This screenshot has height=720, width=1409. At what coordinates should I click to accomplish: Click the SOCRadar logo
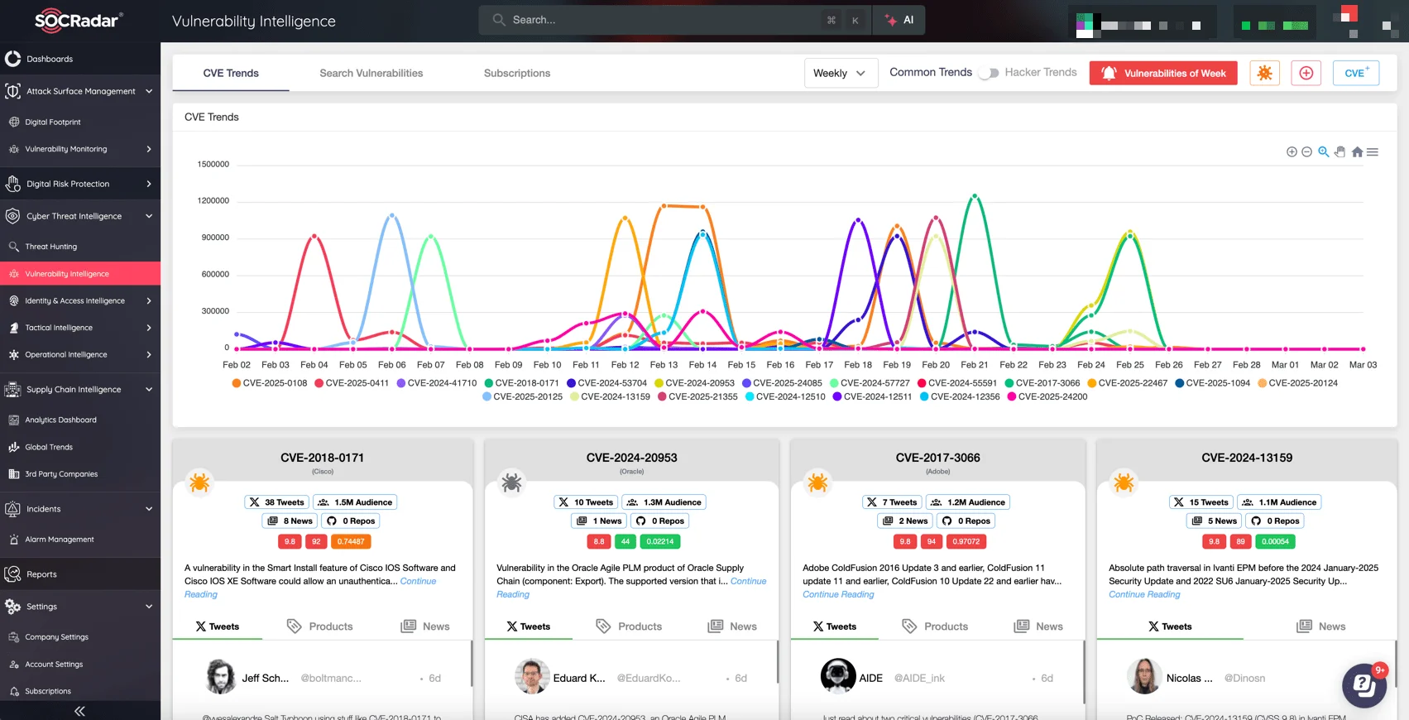coord(79,21)
